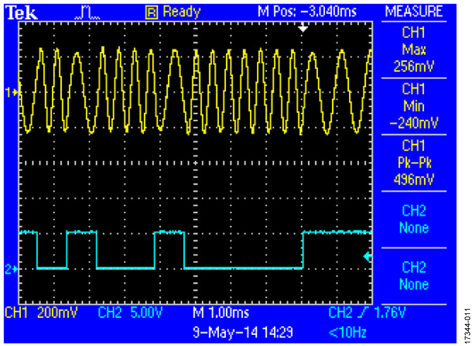The image size is (474, 346).
Task: Click the CH2 5.00V scale readout
Action: pos(130,312)
